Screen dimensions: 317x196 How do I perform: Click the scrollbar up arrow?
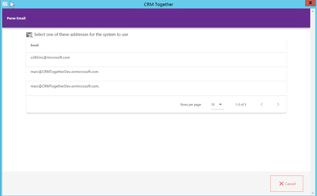tap(313, 11)
